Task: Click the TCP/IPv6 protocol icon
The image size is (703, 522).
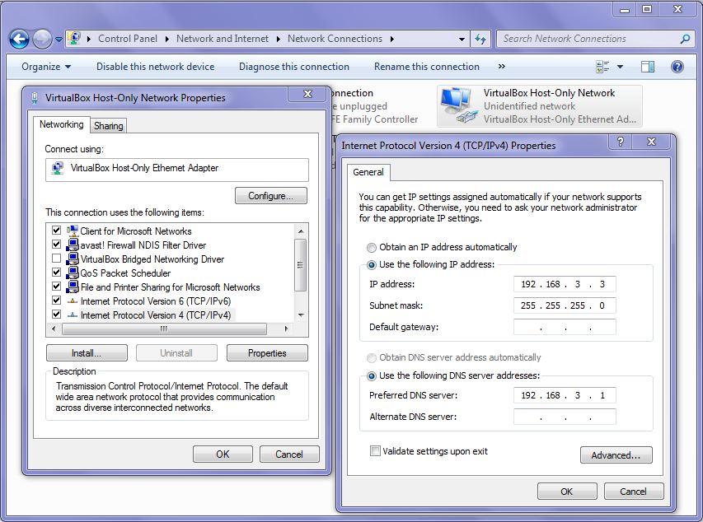Action: (73, 301)
